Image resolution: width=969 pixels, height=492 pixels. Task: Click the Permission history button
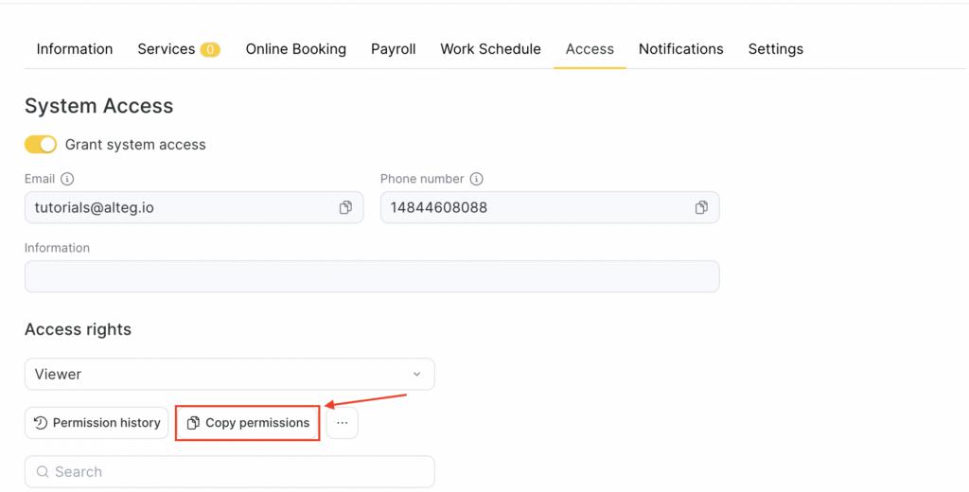(97, 423)
